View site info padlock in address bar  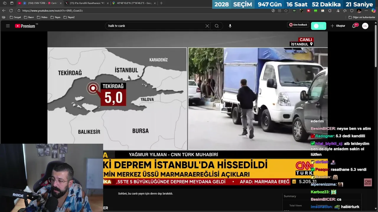pyautogui.click(x=19, y=11)
